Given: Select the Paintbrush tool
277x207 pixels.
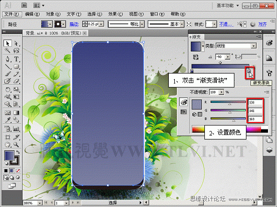Looking at the screenshot, I should tap(8, 73).
